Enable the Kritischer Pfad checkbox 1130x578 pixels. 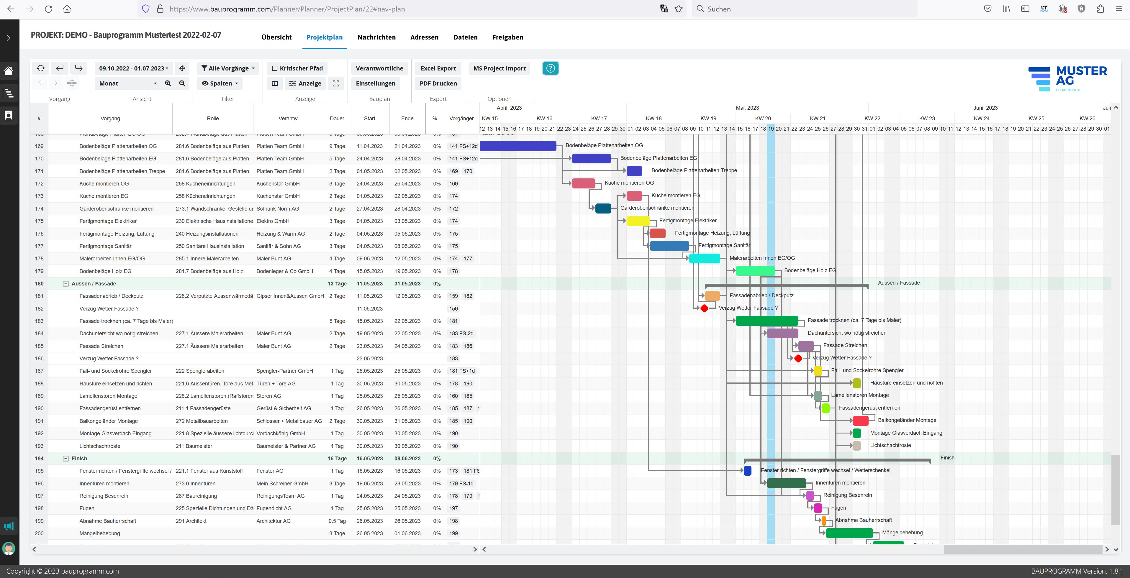[275, 68]
